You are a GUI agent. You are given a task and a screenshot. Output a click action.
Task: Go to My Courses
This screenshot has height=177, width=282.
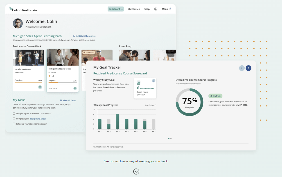134,9
